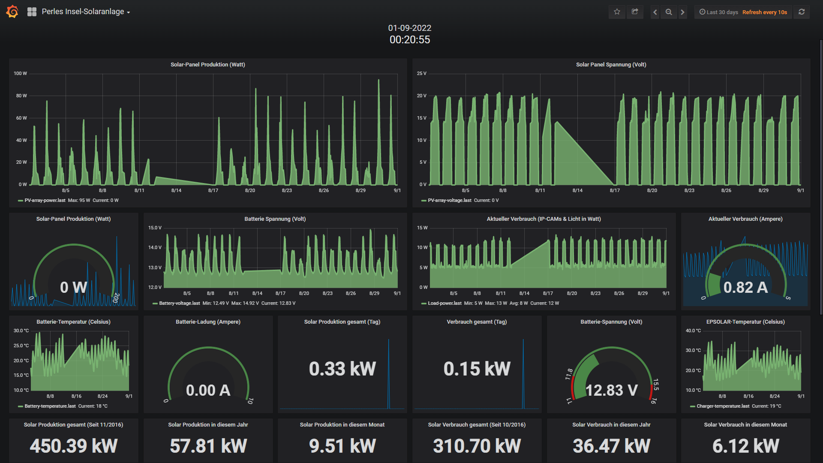Change the Refresh every 10s interval

pos(764,12)
